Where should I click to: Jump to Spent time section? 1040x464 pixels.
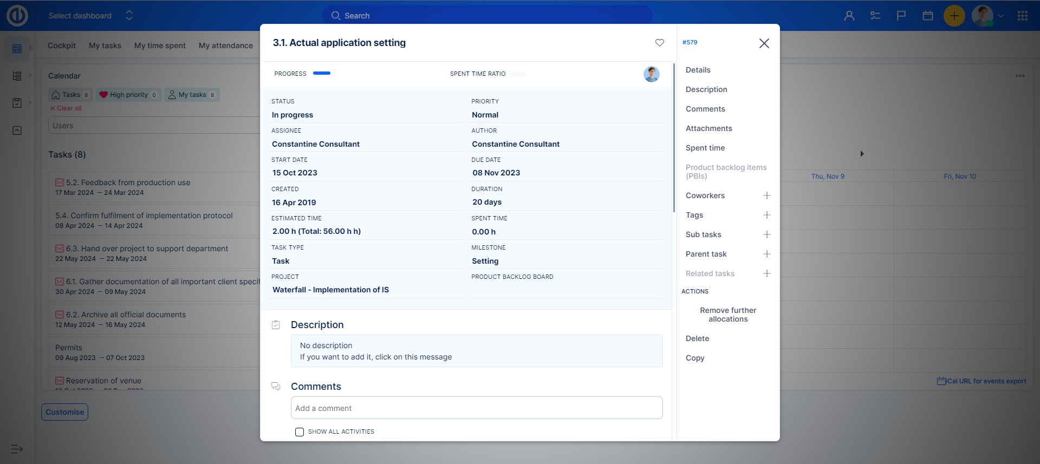pos(705,148)
